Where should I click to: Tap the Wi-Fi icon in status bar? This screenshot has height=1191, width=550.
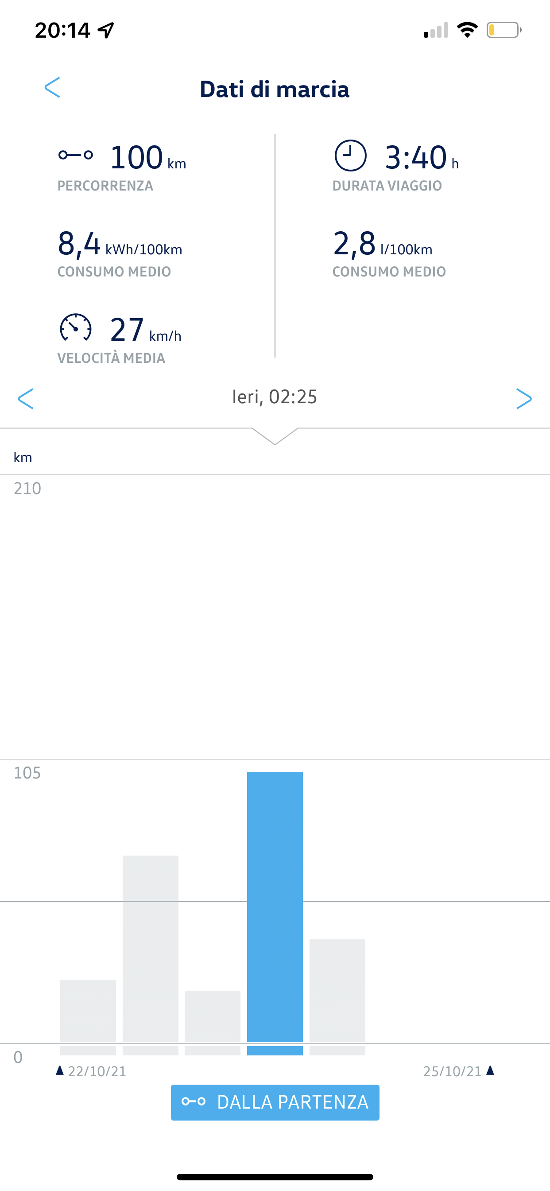(x=467, y=30)
